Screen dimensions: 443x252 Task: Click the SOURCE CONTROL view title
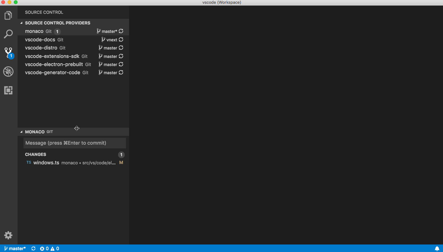44,12
